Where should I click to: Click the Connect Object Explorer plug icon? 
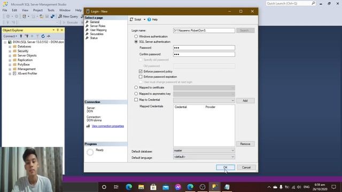21,36
